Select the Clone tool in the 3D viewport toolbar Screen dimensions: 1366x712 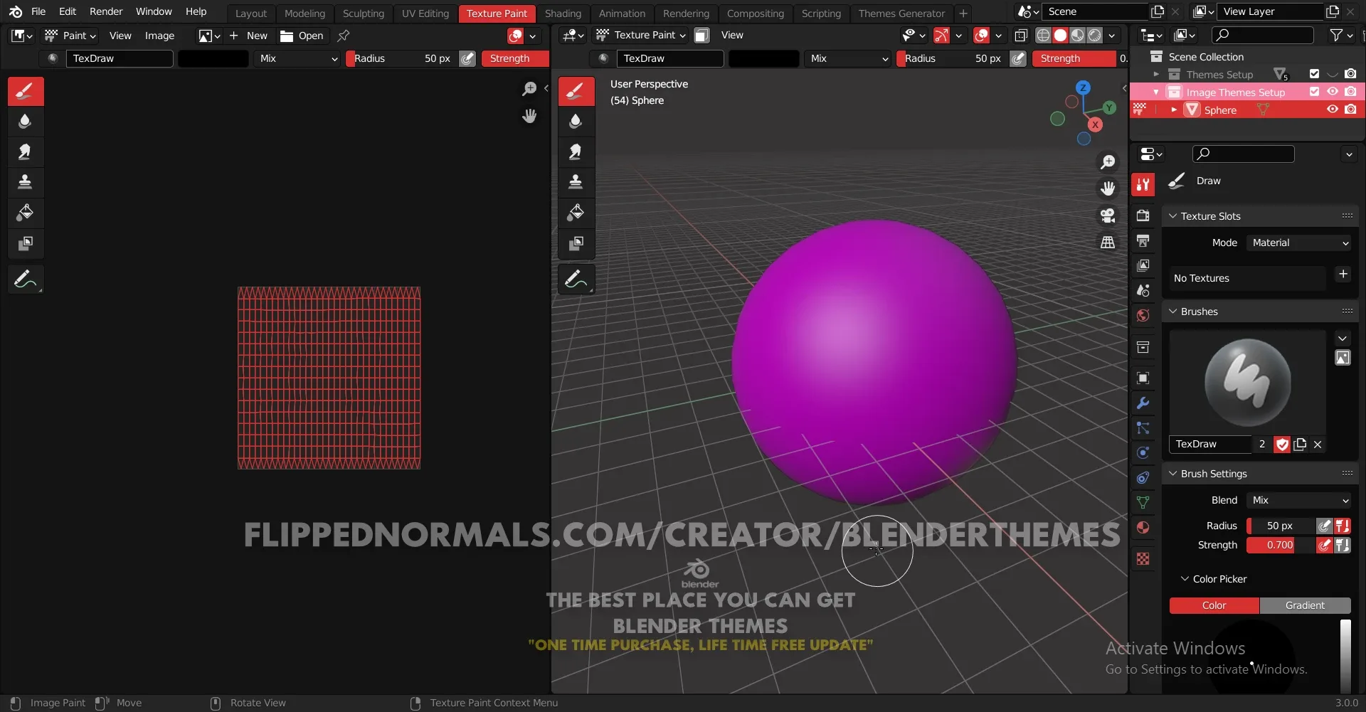(576, 183)
